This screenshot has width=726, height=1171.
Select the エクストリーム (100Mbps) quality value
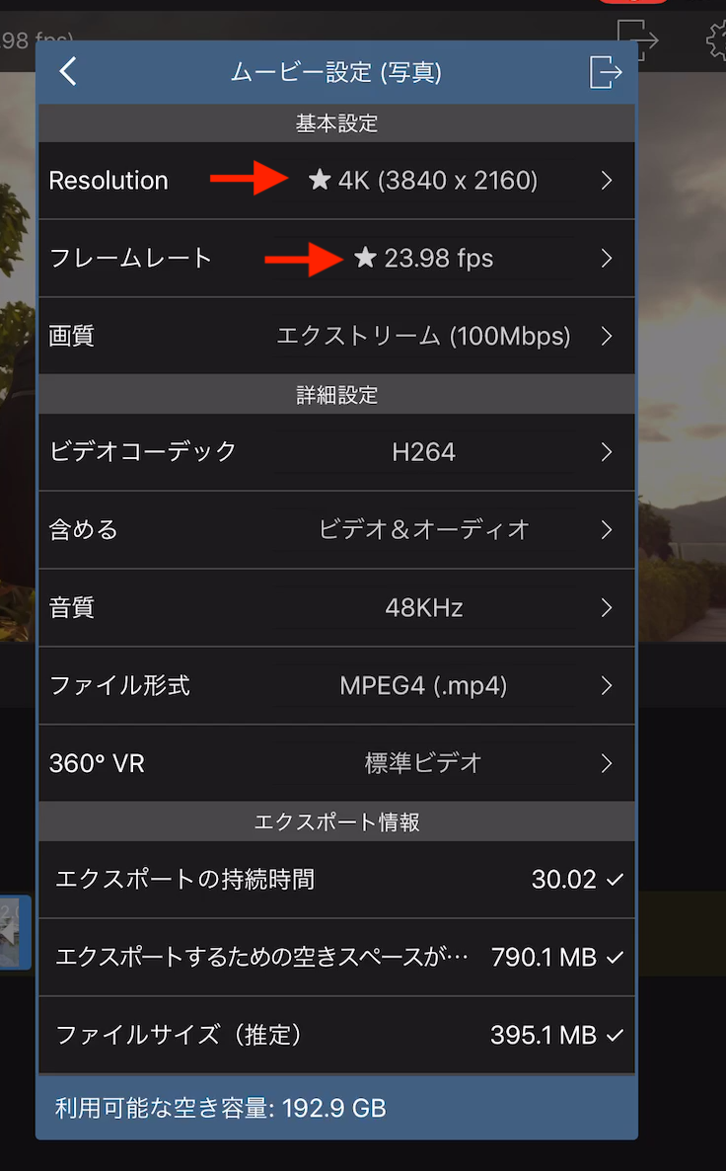click(423, 336)
